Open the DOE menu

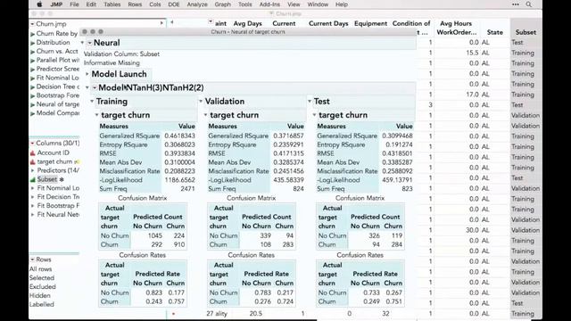click(174, 4)
